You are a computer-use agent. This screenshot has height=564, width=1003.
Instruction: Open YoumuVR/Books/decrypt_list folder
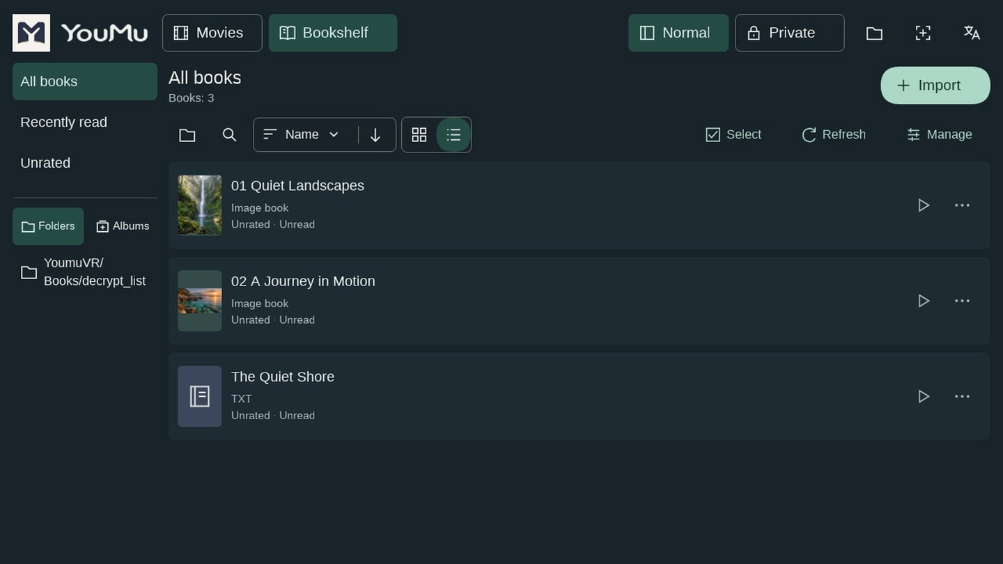85,272
